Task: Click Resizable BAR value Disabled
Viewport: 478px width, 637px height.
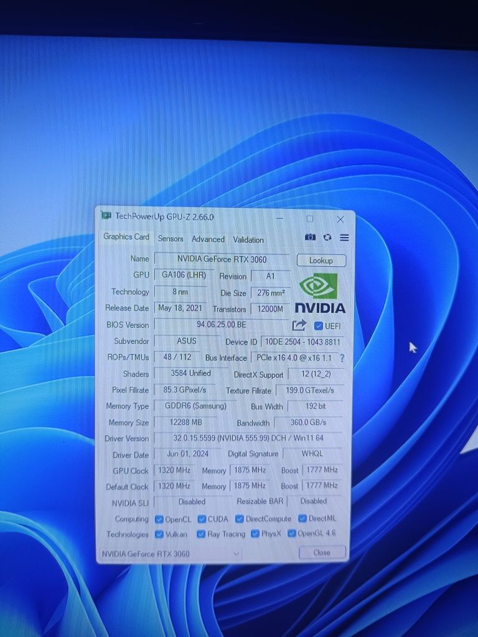Action: [x=314, y=501]
